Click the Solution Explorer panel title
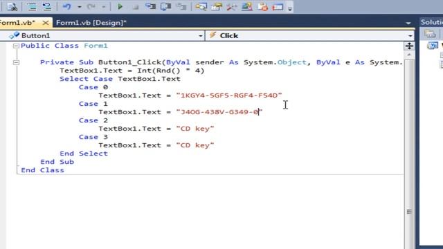The image size is (443, 249). [431, 22]
